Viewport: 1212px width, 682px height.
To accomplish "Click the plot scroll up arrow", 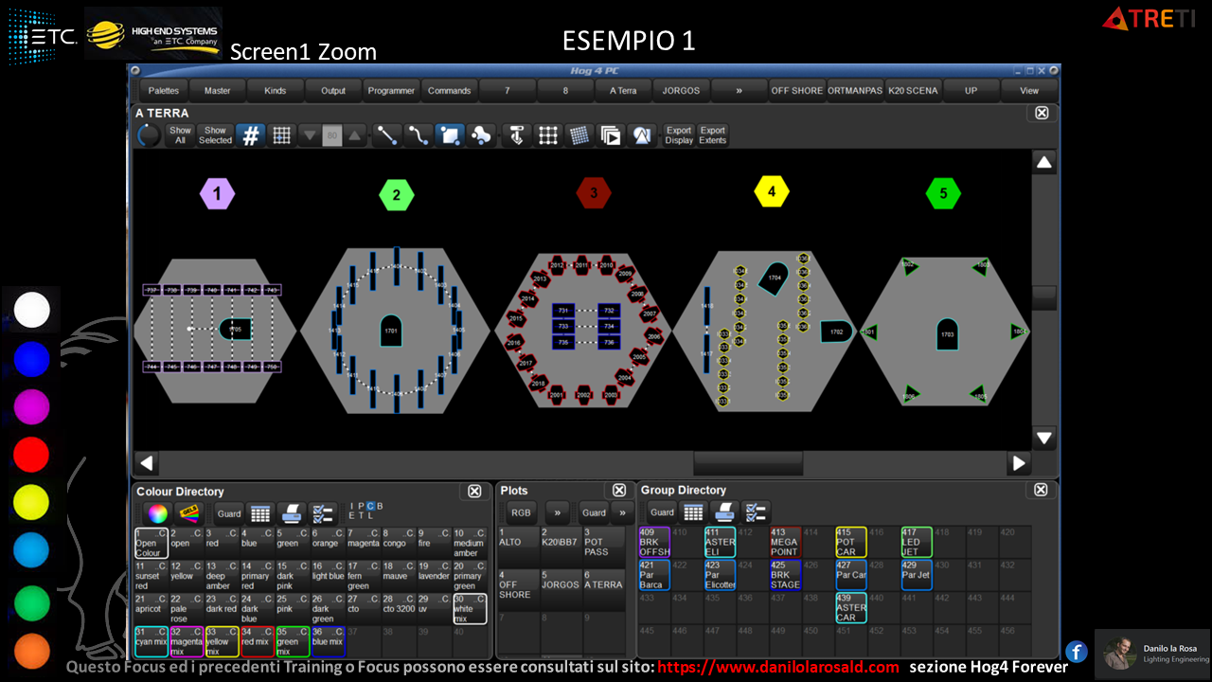I will [x=1044, y=163].
